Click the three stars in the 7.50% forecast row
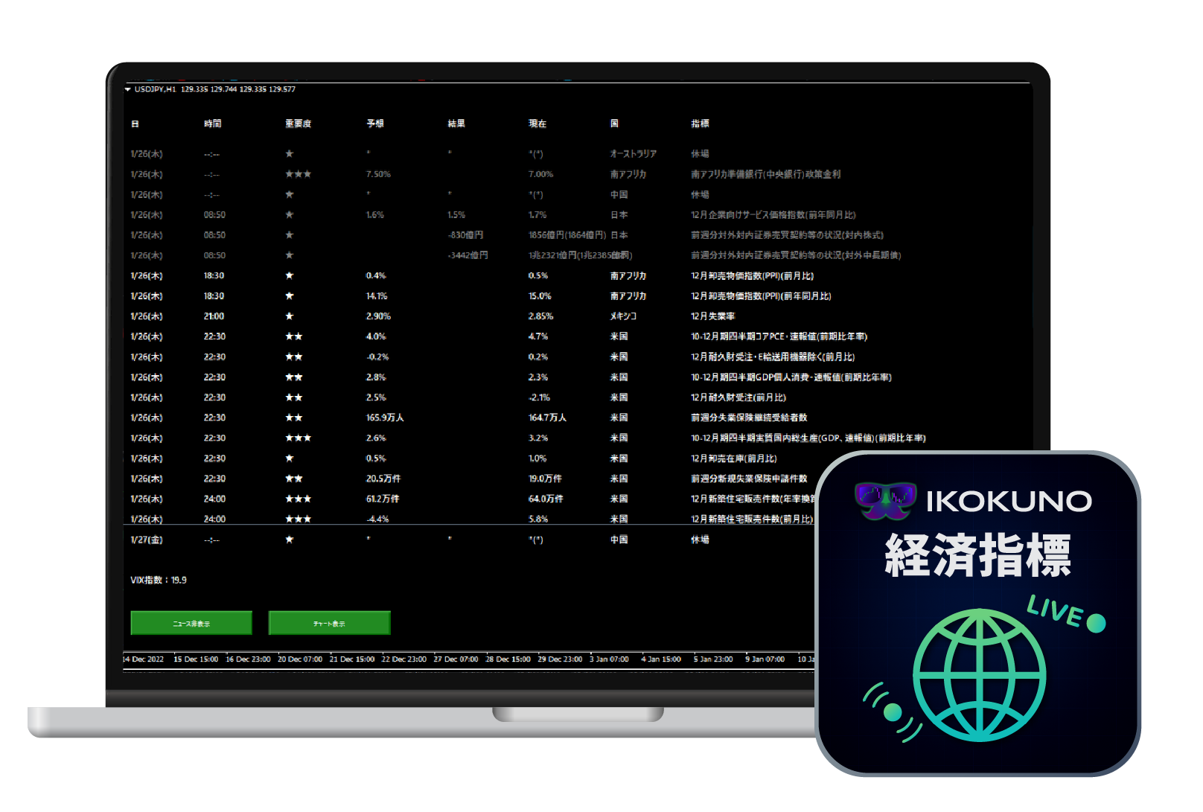This screenshot has width=1203, height=812. click(x=298, y=174)
